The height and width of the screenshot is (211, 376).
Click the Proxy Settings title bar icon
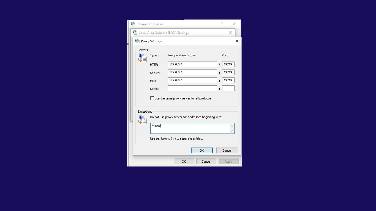[x=137, y=41]
